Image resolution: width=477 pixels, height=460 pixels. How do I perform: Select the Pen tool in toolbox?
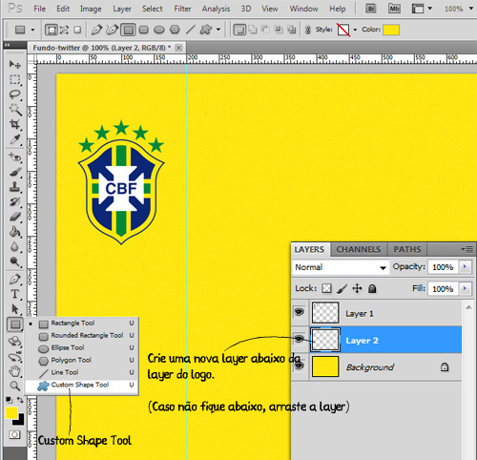[14, 279]
